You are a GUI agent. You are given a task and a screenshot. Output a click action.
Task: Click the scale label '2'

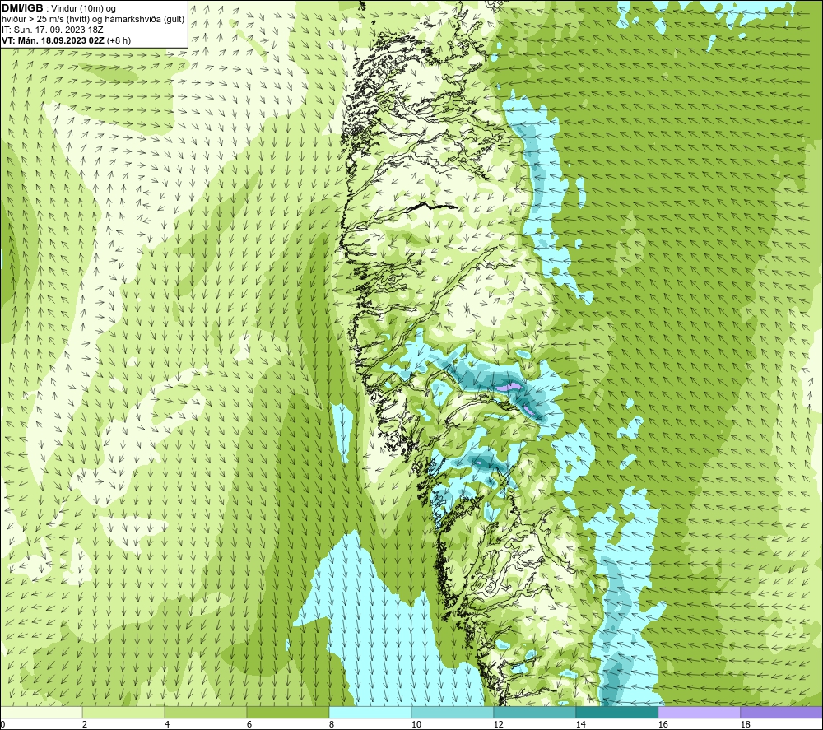tap(85, 725)
